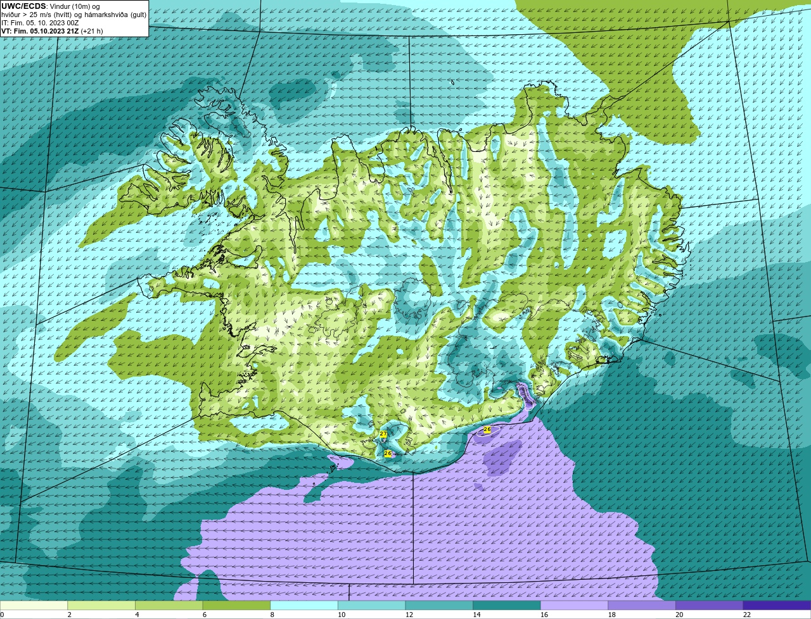
Task: Click the "VT: Fim. 05.10.2023 21Z (+21 h)" line
Action: click(53, 30)
